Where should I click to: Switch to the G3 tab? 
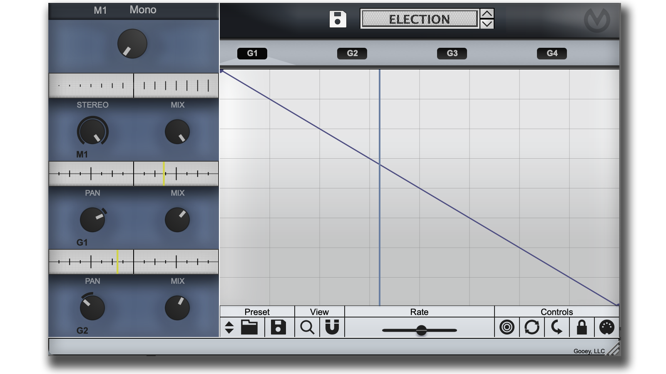coord(452,53)
